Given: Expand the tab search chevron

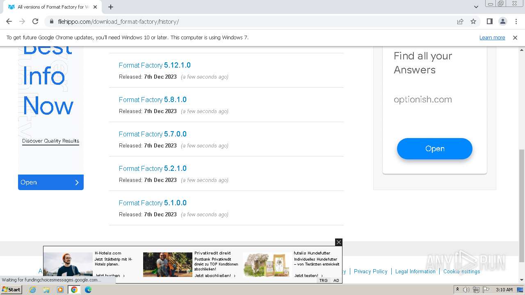Looking at the screenshot, I should [x=476, y=7].
